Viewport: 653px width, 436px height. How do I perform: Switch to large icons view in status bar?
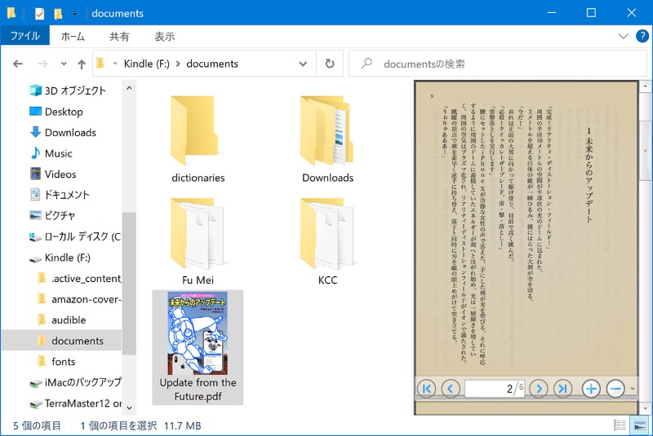point(639,425)
